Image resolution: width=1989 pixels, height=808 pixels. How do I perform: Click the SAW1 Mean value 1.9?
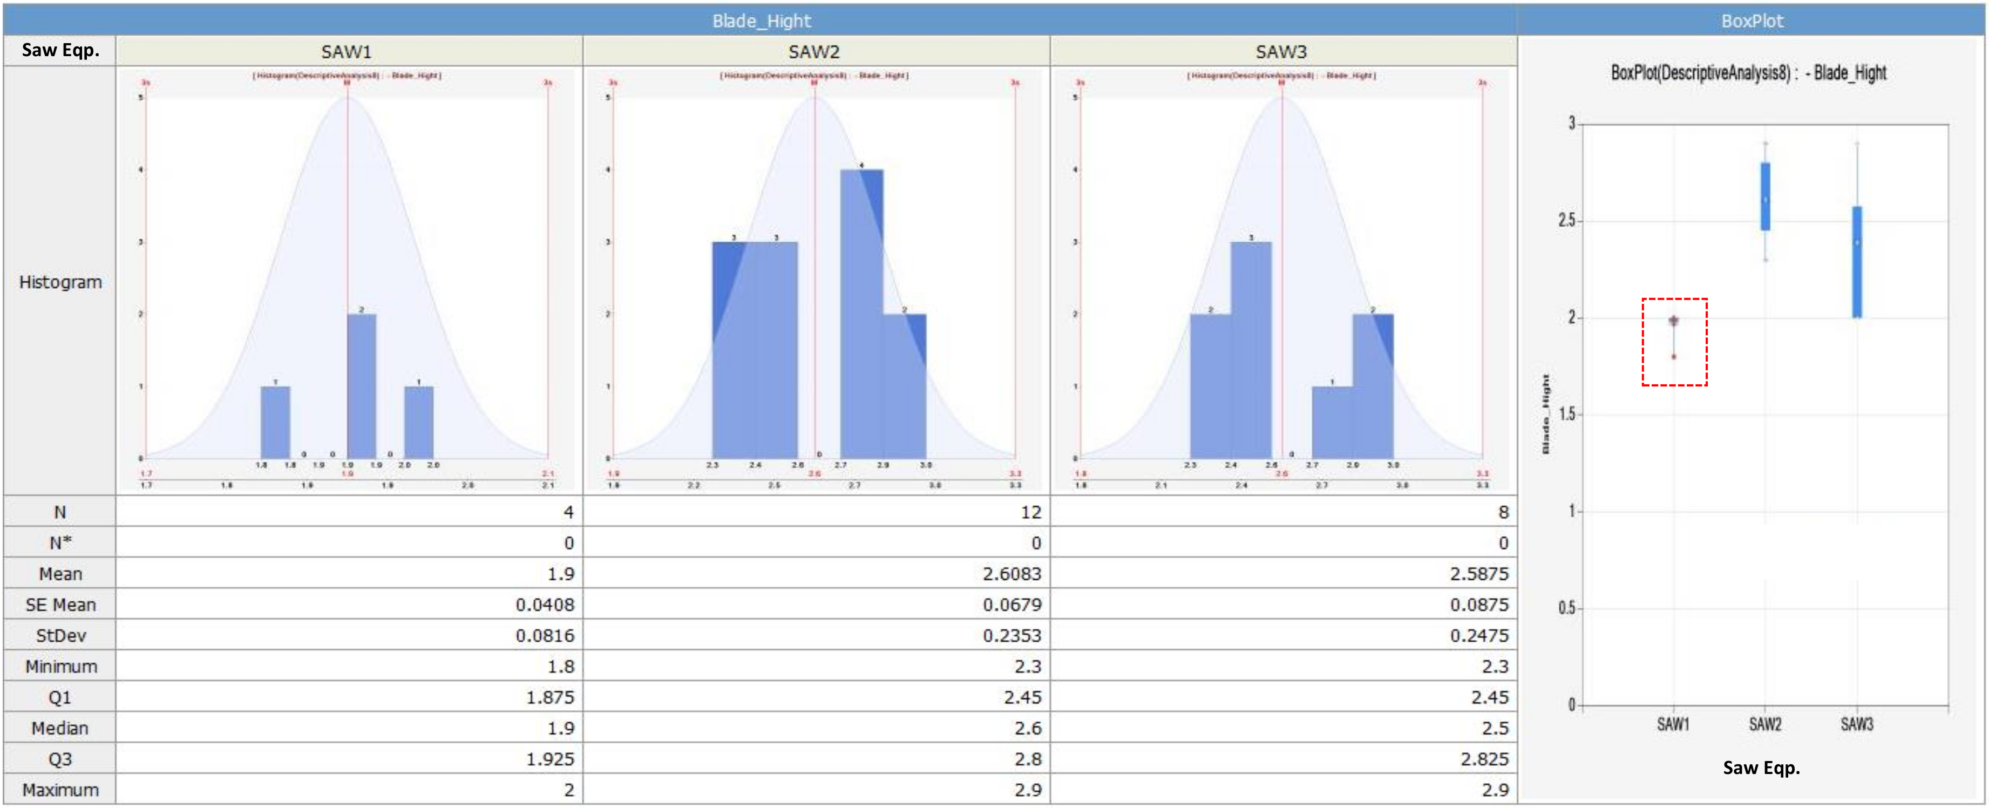coord(561,574)
